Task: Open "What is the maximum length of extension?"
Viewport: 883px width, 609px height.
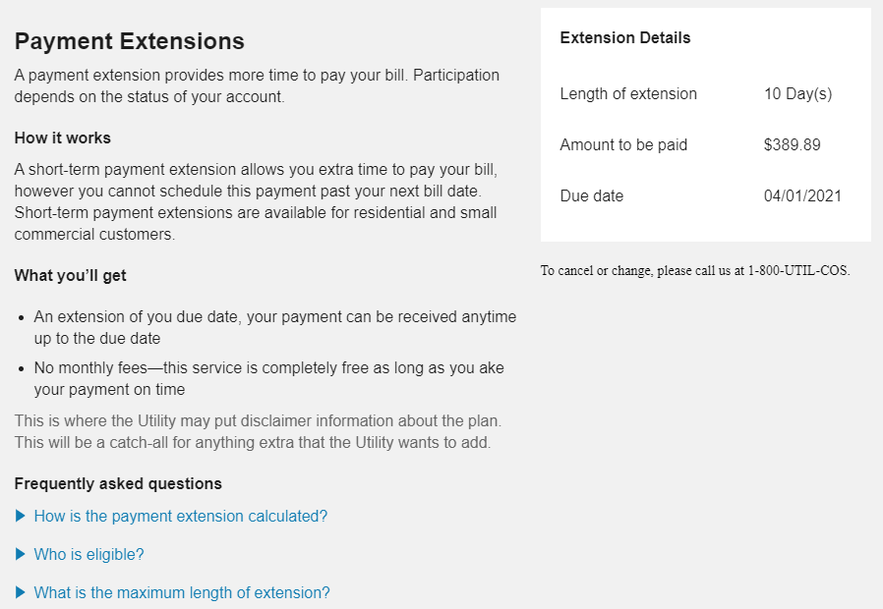Action: coord(182,592)
